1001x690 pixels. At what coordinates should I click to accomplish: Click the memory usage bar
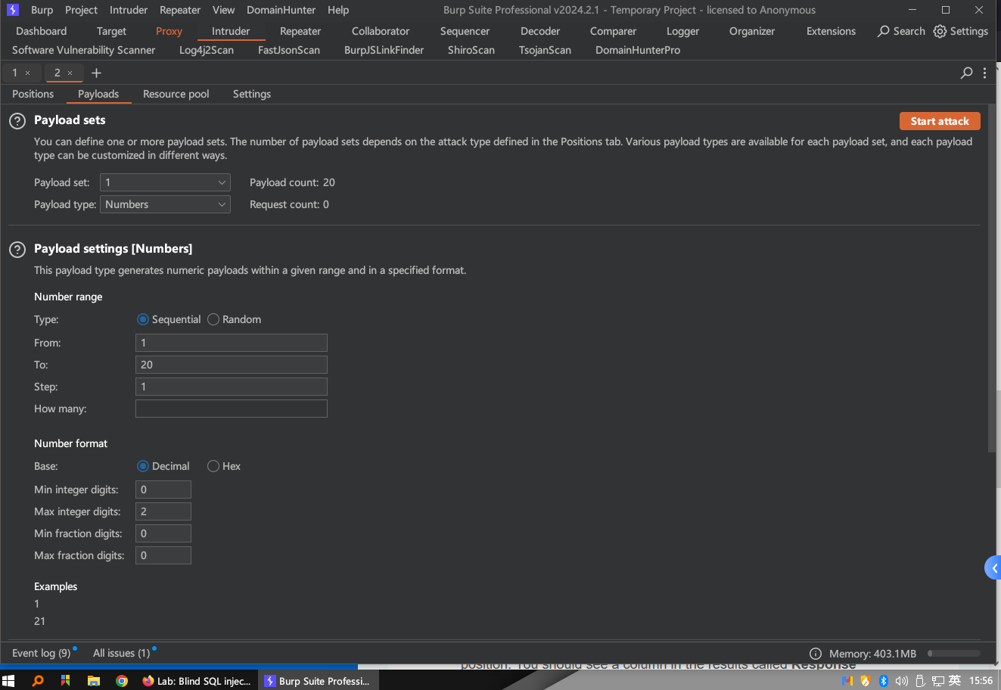tap(953, 653)
